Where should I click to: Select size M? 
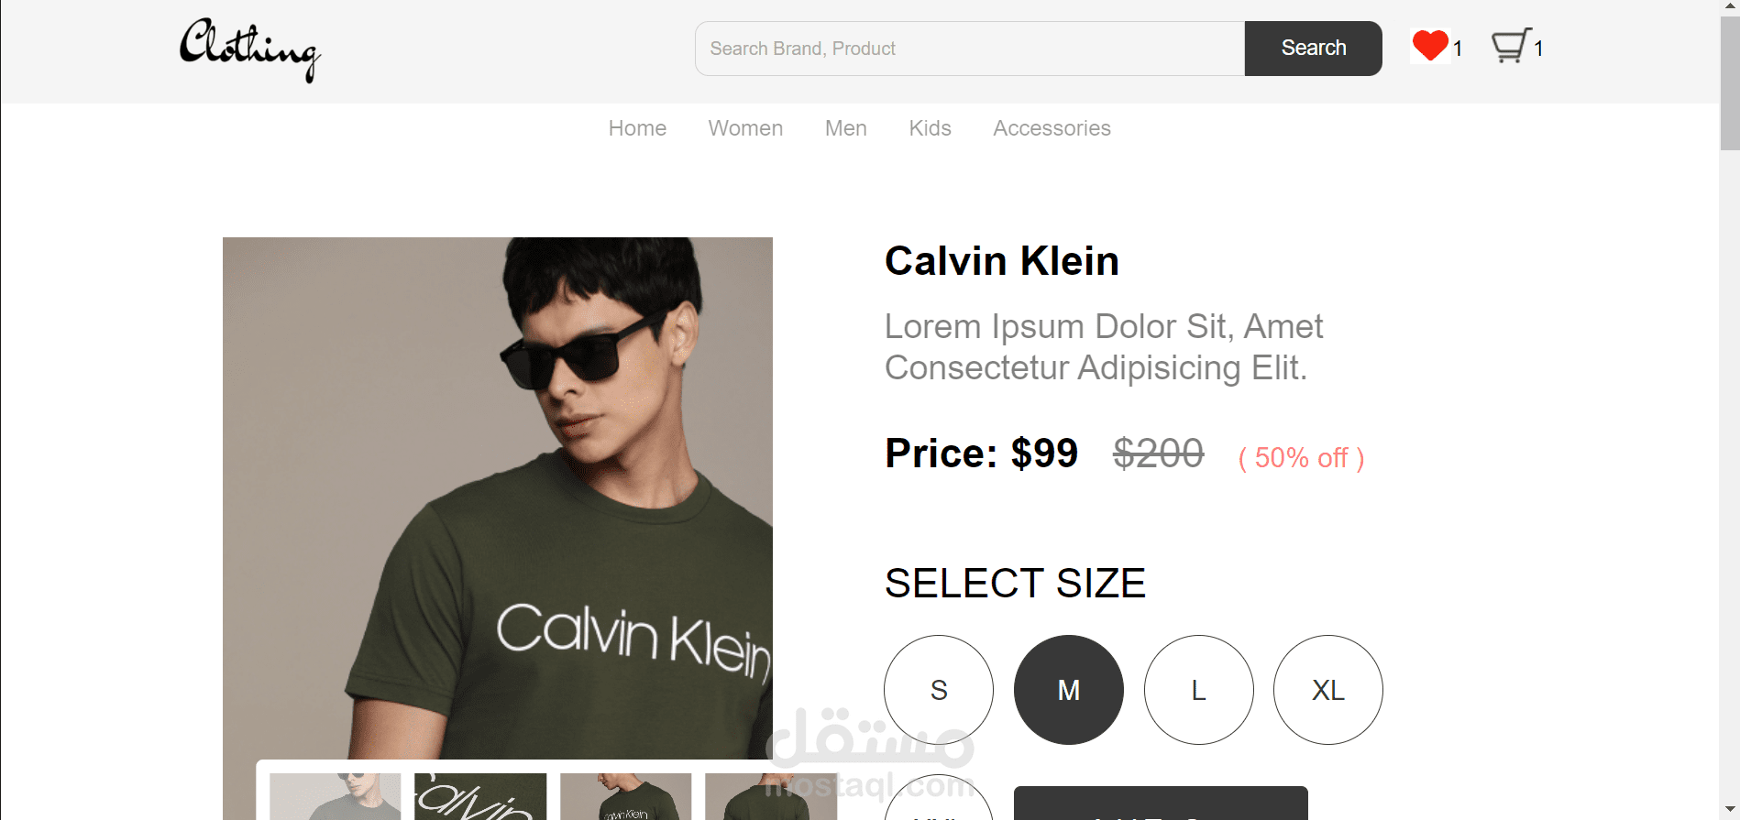click(1069, 690)
